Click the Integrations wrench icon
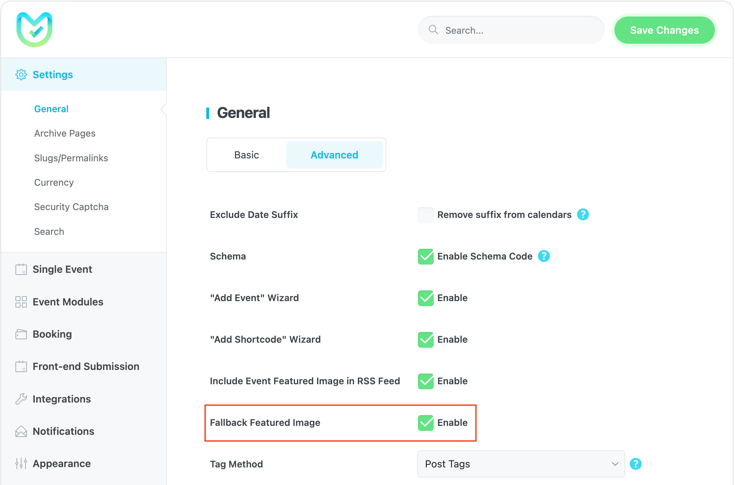The width and height of the screenshot is (735, 485). pyautogui.click(x=21, y=399)
